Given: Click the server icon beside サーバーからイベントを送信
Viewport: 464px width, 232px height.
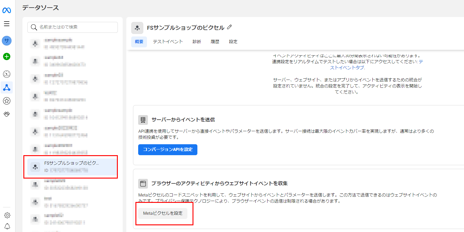Looking at the screenshot, I should click(143, 120).
